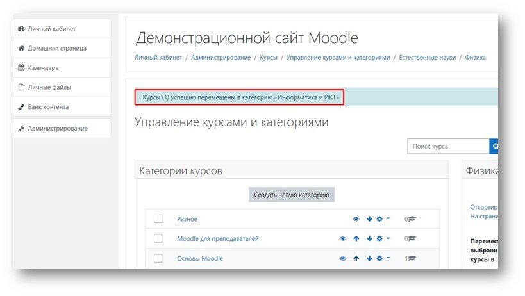Click the gear icon in the Разное row
This screenshot has height=296, width=525.
tap(379, 218)
